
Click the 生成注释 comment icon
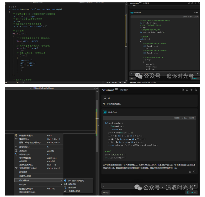tap(65, 187)
